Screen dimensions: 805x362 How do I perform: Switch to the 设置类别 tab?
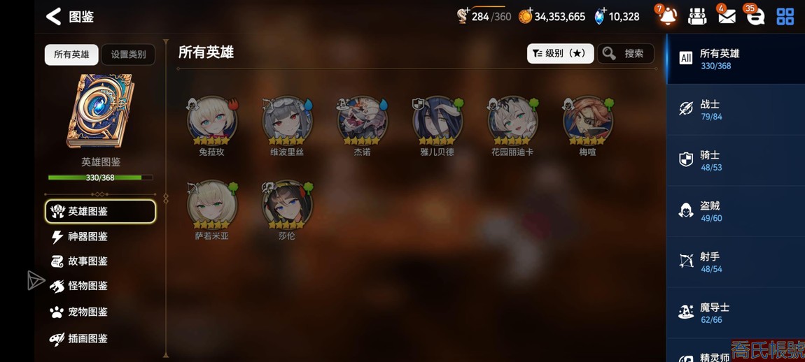128,55
